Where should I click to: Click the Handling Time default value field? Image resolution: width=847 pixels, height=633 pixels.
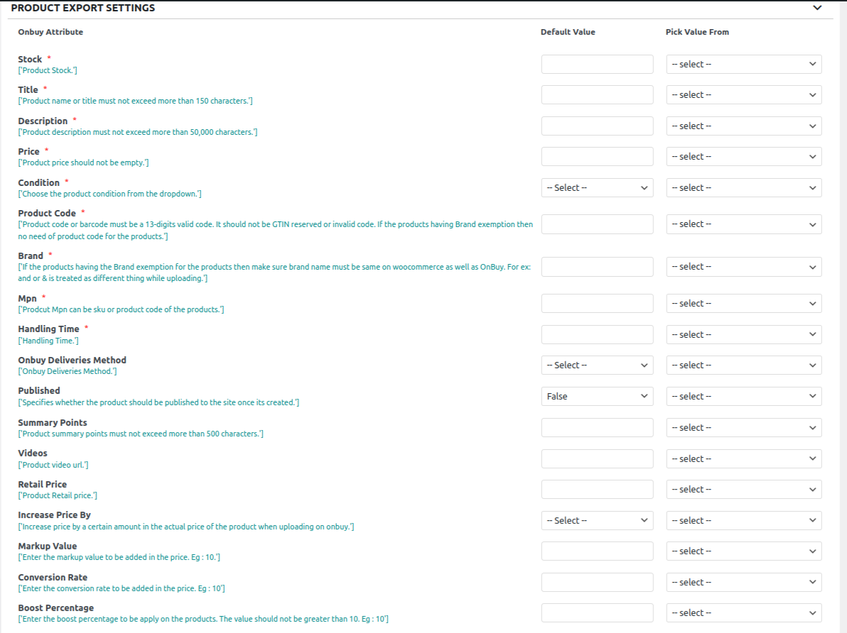pyautogui.click(x=597, y=334)
